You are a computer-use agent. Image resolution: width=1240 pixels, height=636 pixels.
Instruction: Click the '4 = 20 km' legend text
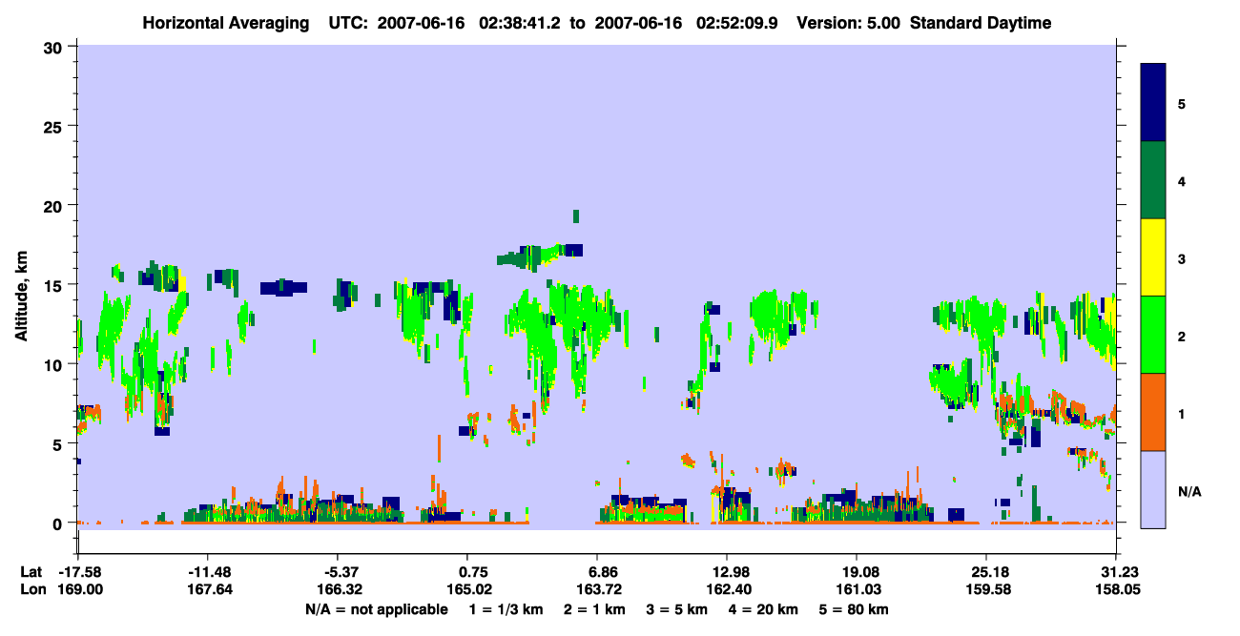tap(765, 609)
